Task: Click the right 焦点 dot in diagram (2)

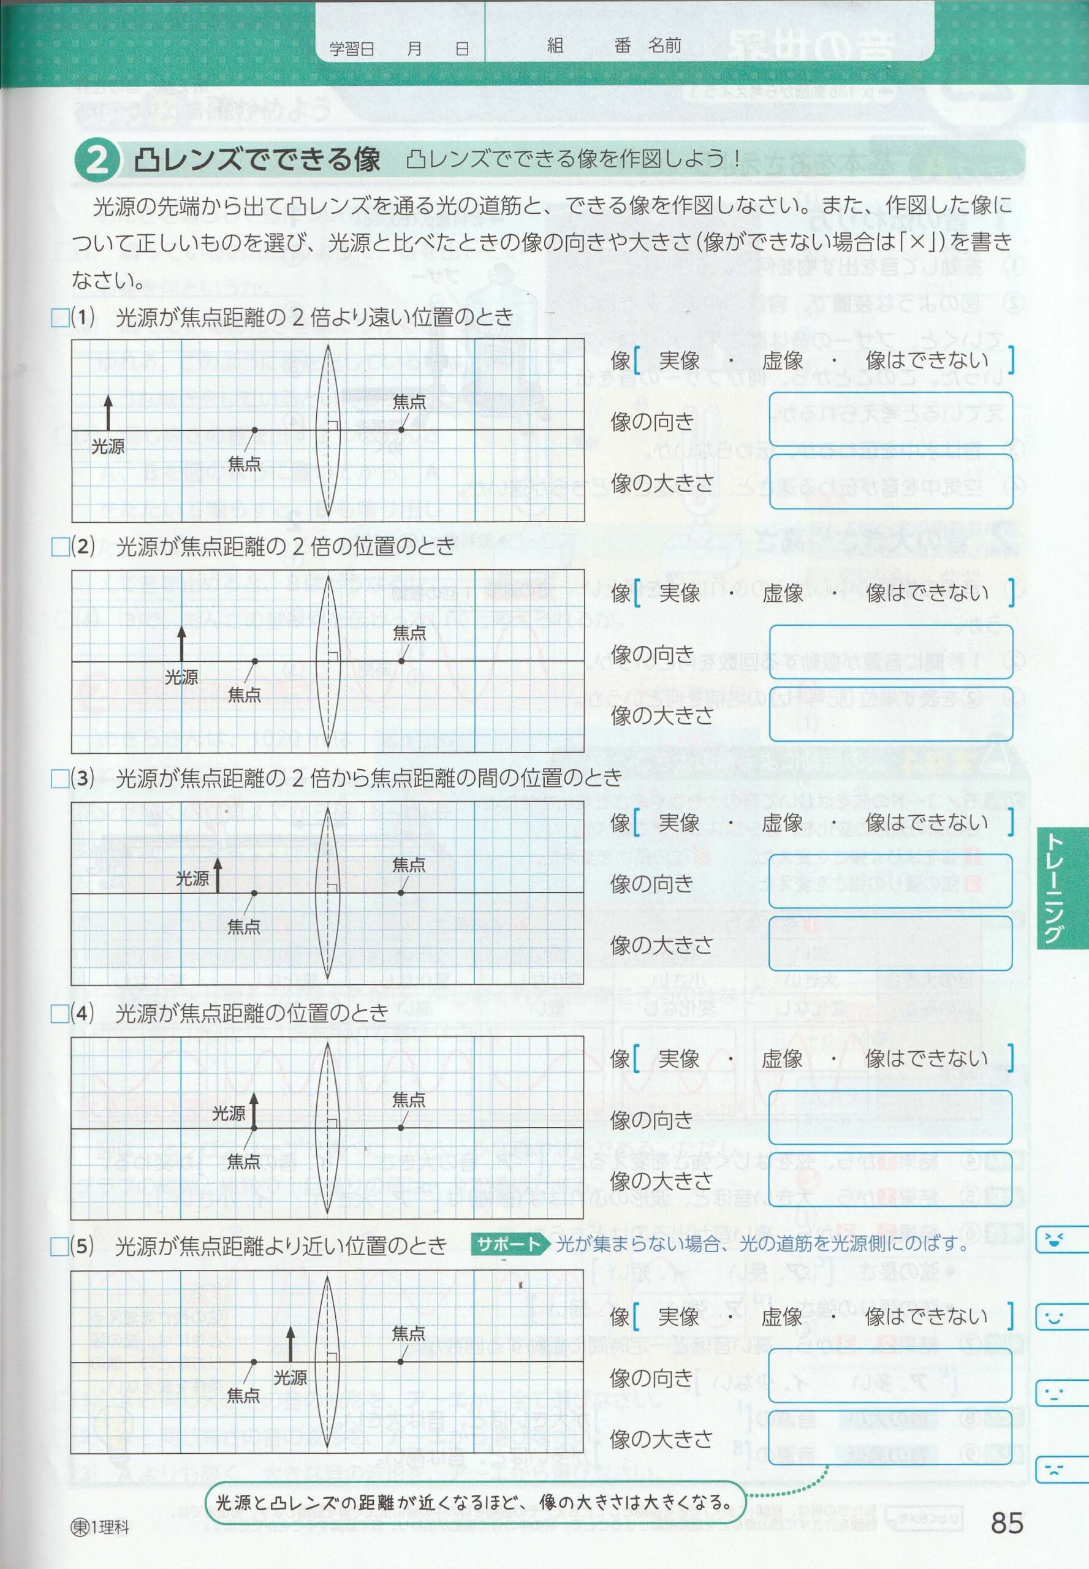Action: [x=402, y=661]
